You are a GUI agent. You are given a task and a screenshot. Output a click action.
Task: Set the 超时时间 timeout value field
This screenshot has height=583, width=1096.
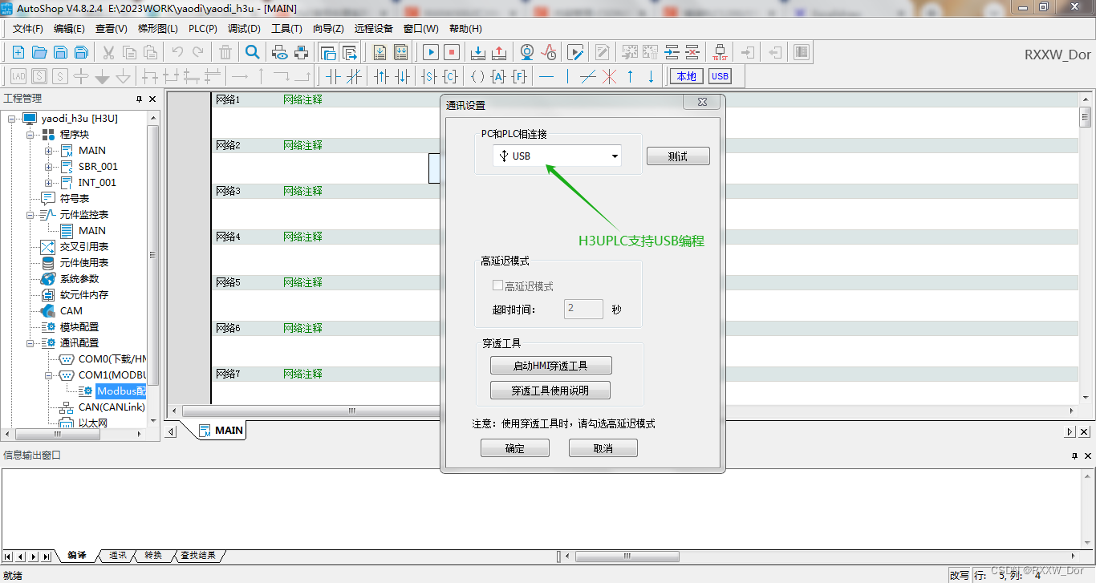click(x=583, y=309)
